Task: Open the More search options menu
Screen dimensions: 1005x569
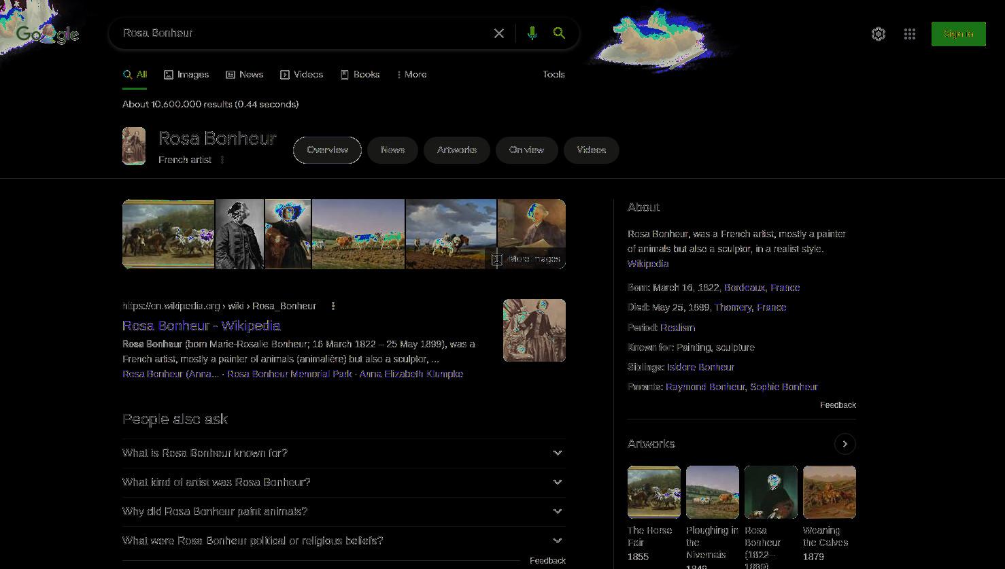Action: 412,75
